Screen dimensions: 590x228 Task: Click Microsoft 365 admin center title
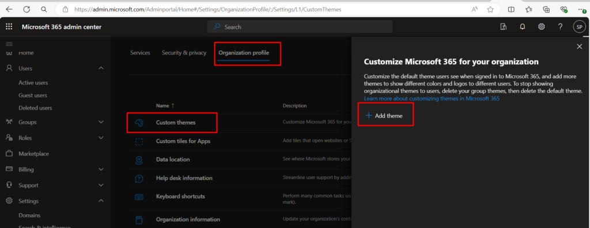click(61, 26)
